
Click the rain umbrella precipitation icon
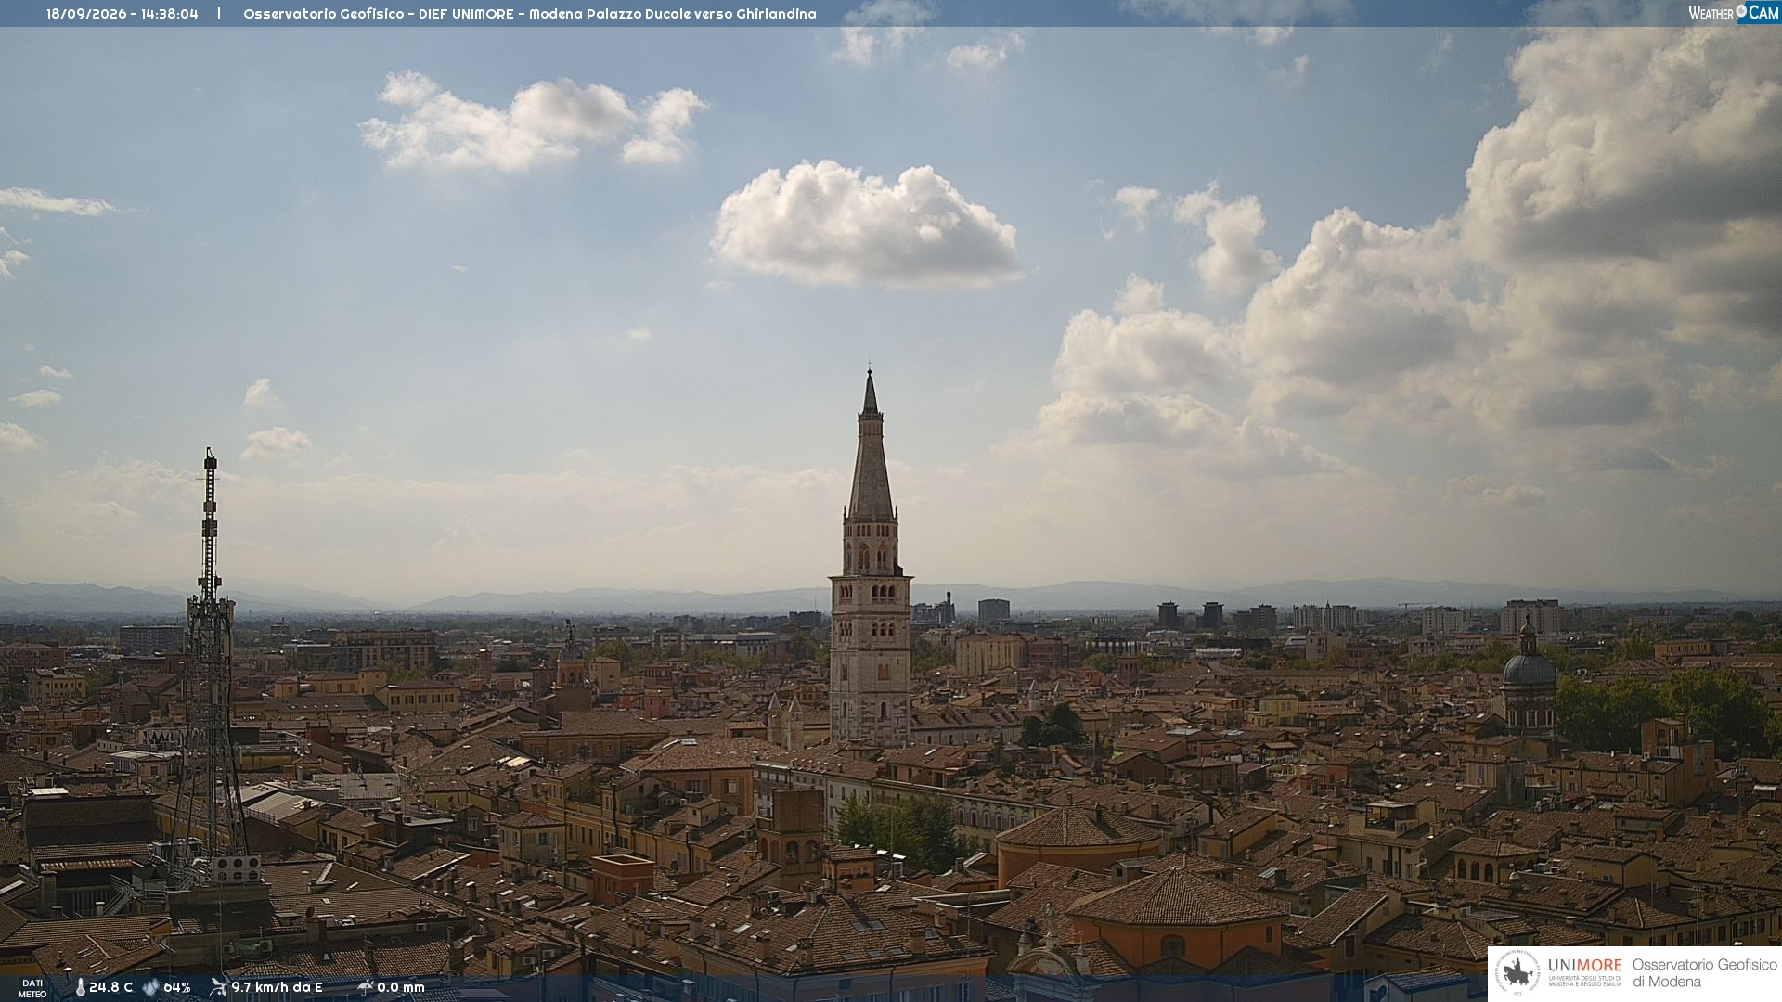(365, 987)
